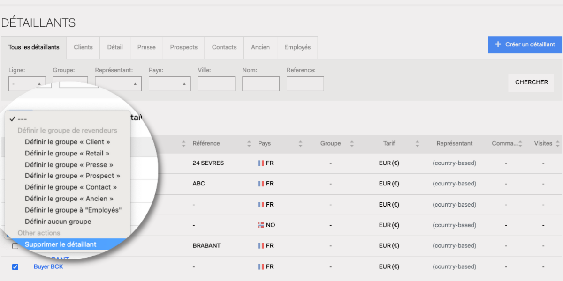Open the Ligne filter dropdown
563x281 pixels.
pyautogui.click(x=27, y=84)
